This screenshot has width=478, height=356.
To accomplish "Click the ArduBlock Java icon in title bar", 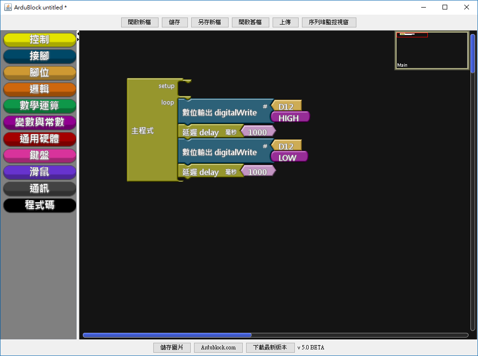I will click(x=8, y=7).
